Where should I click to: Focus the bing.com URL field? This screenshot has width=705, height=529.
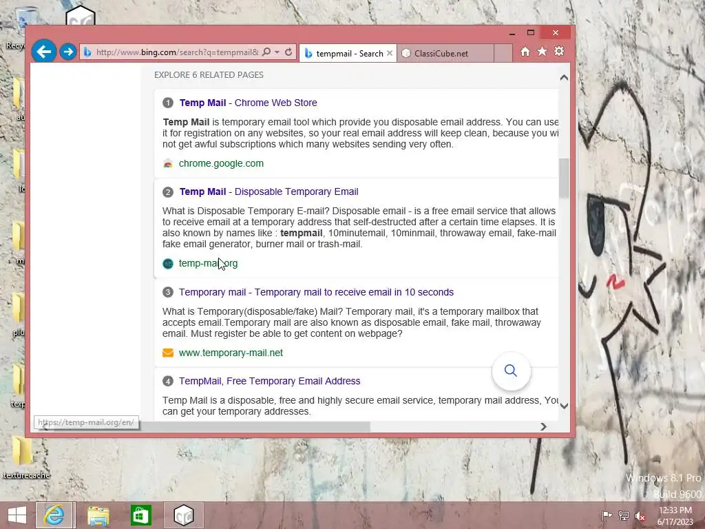[x=177, y=52]
